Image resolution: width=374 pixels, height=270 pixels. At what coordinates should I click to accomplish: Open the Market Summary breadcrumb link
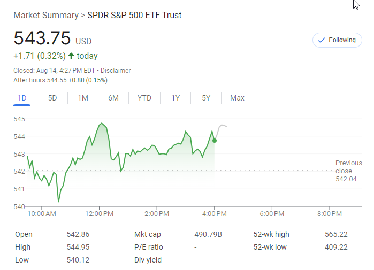tap(46, 15)
